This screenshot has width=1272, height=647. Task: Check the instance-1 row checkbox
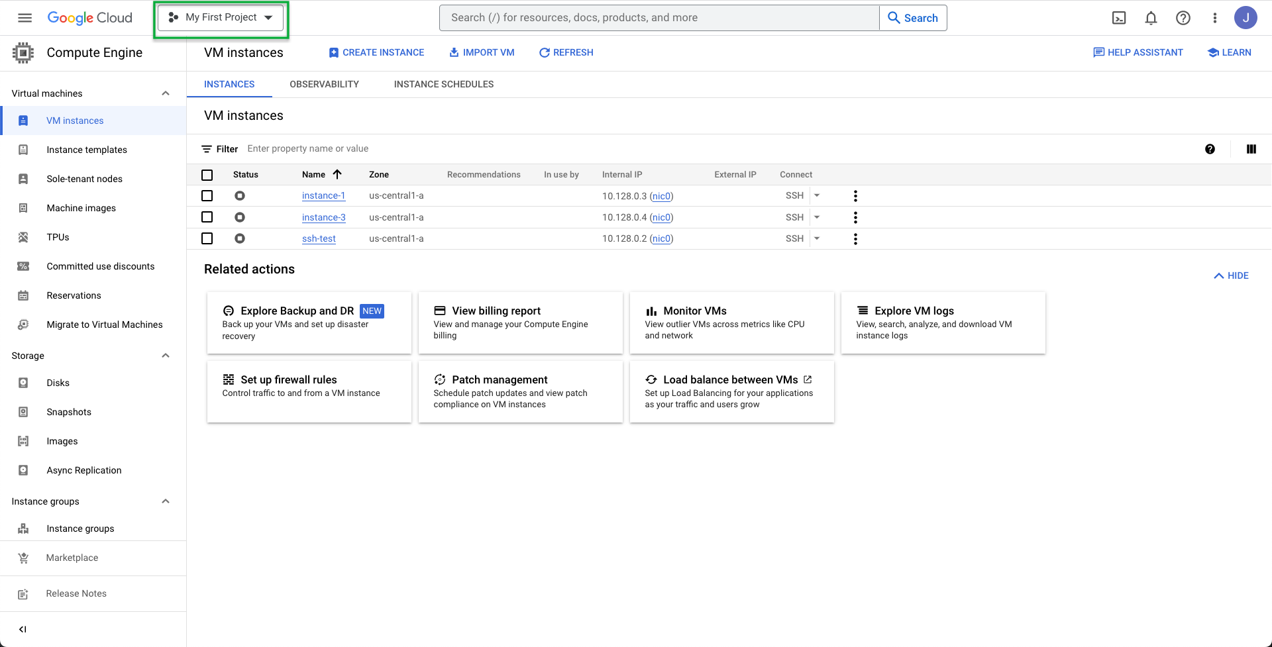(207, 196)
